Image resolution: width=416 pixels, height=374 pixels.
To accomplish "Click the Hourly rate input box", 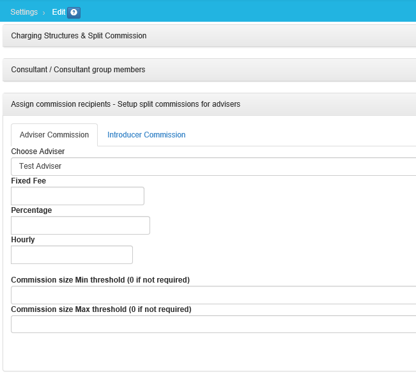I will coord(72,255).
